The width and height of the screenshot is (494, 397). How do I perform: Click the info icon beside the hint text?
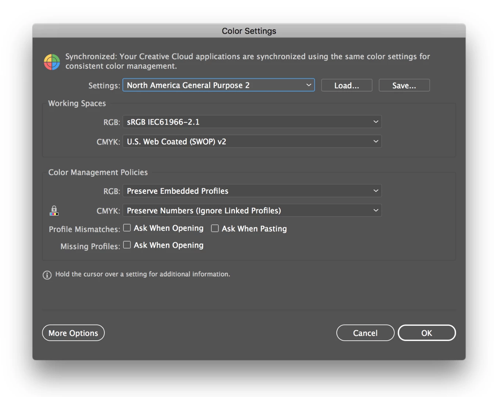tap(47, 275)
